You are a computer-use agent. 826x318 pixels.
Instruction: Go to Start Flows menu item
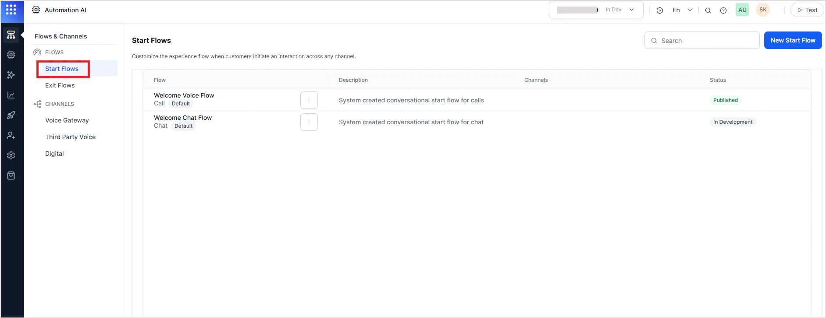point(62,69)
